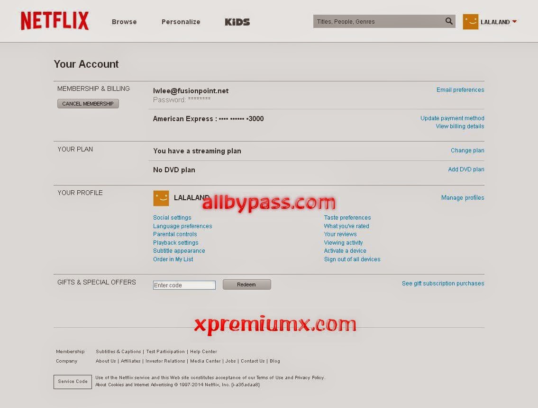Click the Redeem button
The width and height of the screenshot is (538, 408).
(246, 284)
